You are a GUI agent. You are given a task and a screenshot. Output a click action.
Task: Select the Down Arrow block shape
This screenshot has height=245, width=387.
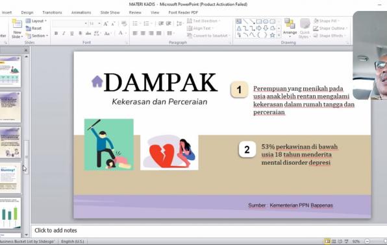pos(266,29)
